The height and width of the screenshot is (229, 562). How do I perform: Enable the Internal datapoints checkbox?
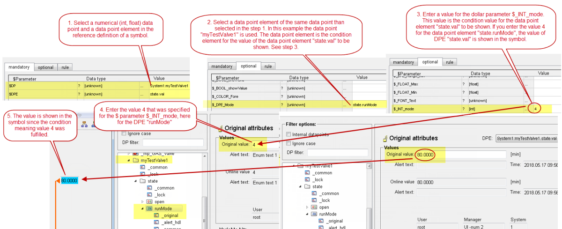click(x=289, y=135)
